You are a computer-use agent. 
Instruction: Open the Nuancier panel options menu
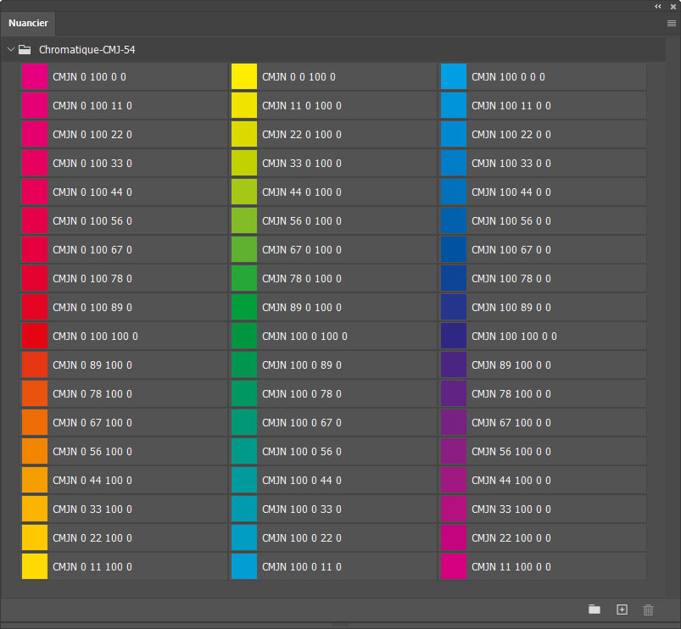(671, 24)
